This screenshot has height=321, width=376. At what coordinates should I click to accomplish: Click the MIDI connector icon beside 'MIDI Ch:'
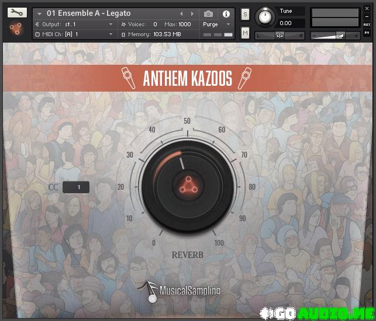pos(37,34)
